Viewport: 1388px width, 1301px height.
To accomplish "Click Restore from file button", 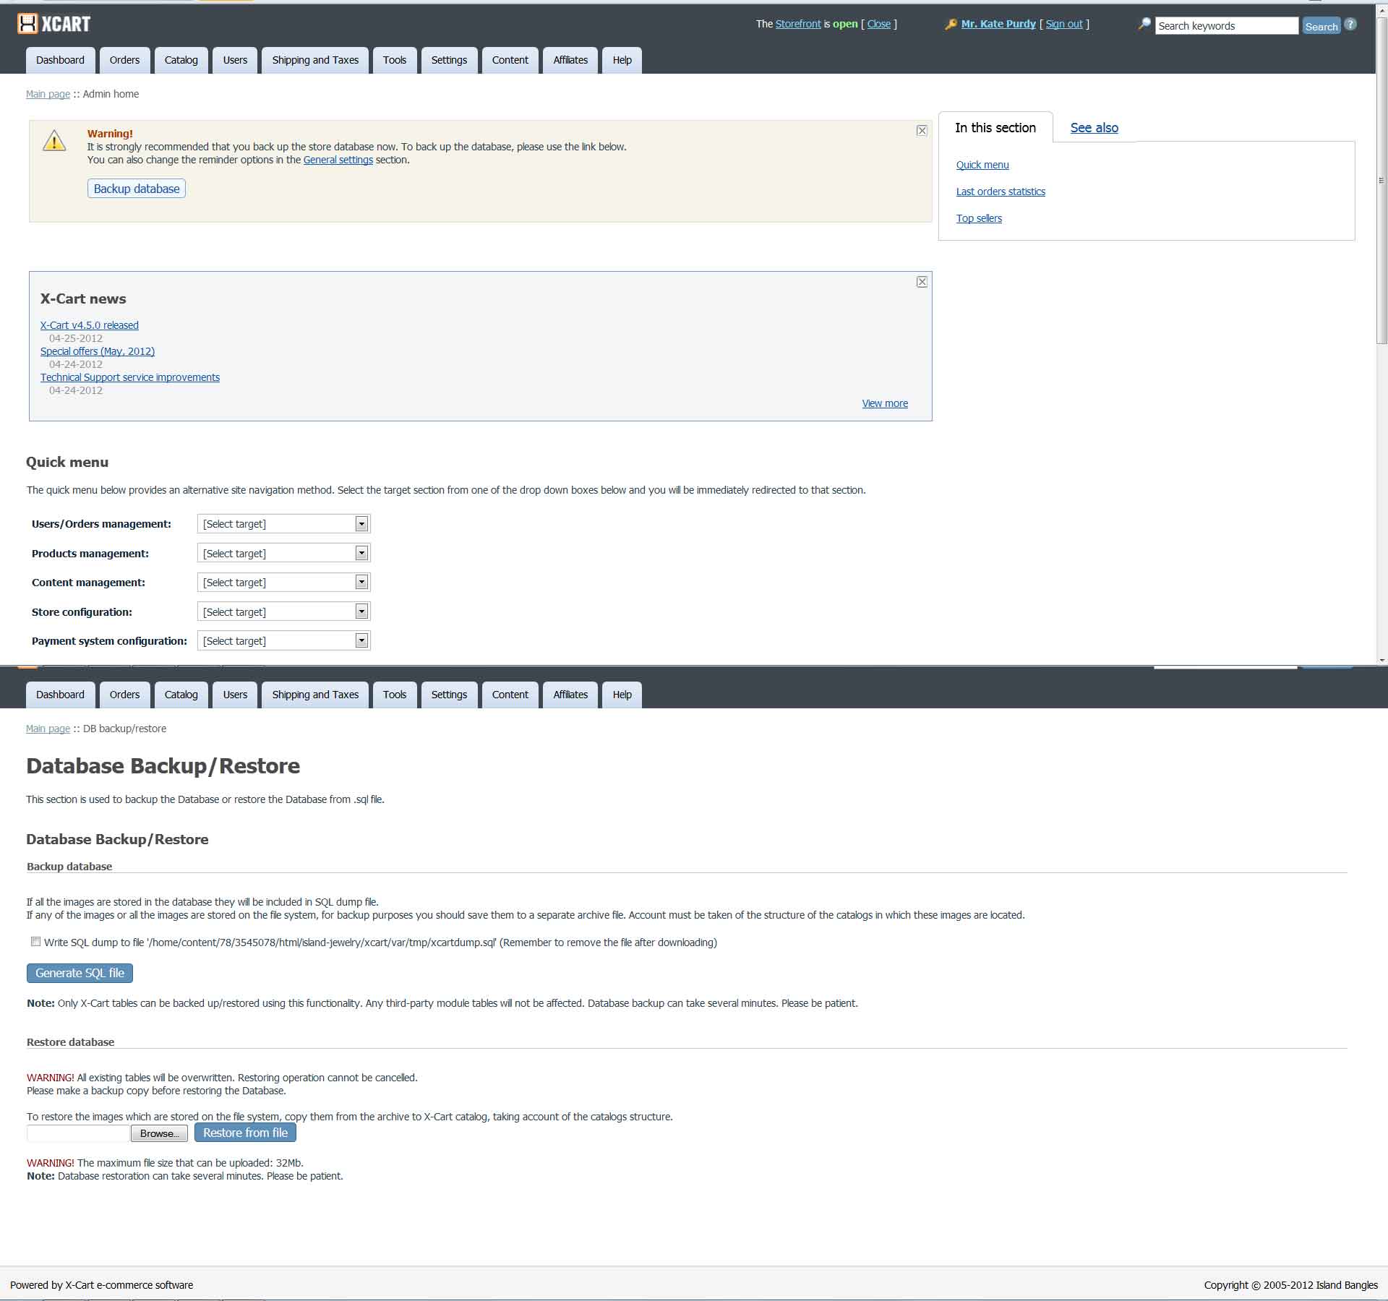I will (245, 1133).
